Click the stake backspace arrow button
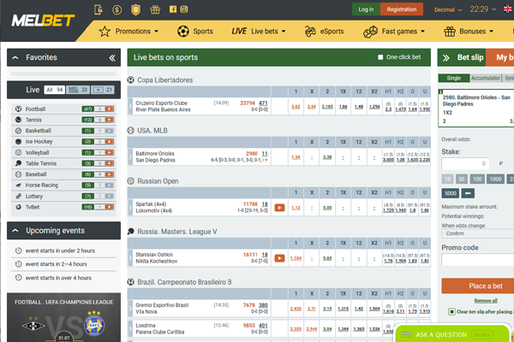This screenshot has height=342, width=514. (468, 193)
